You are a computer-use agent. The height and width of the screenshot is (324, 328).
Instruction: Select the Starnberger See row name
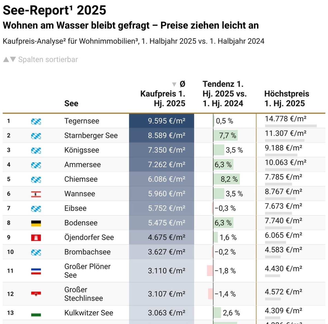tap(91, 135)
